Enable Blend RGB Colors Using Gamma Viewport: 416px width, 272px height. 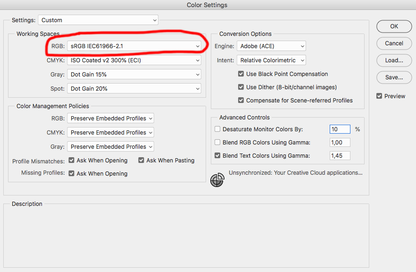[x=217, y=142]
